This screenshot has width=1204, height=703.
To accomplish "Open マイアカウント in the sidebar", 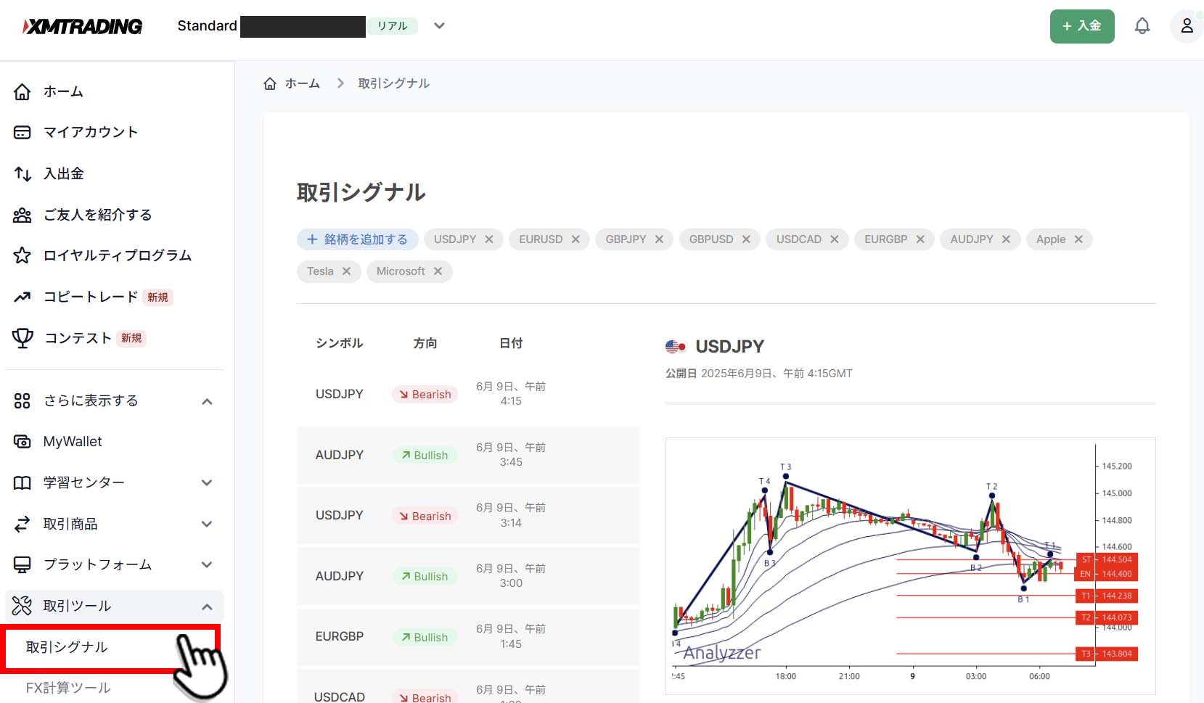I will coord(91,132).
